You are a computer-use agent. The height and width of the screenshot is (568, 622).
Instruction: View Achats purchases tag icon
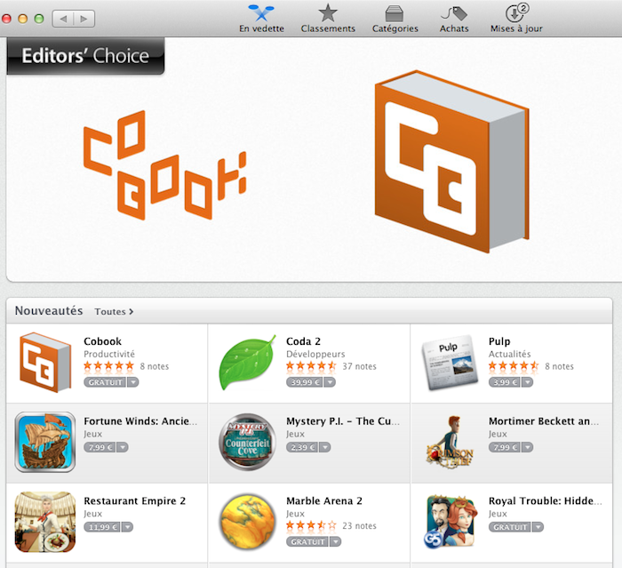[x=454, y=13]
